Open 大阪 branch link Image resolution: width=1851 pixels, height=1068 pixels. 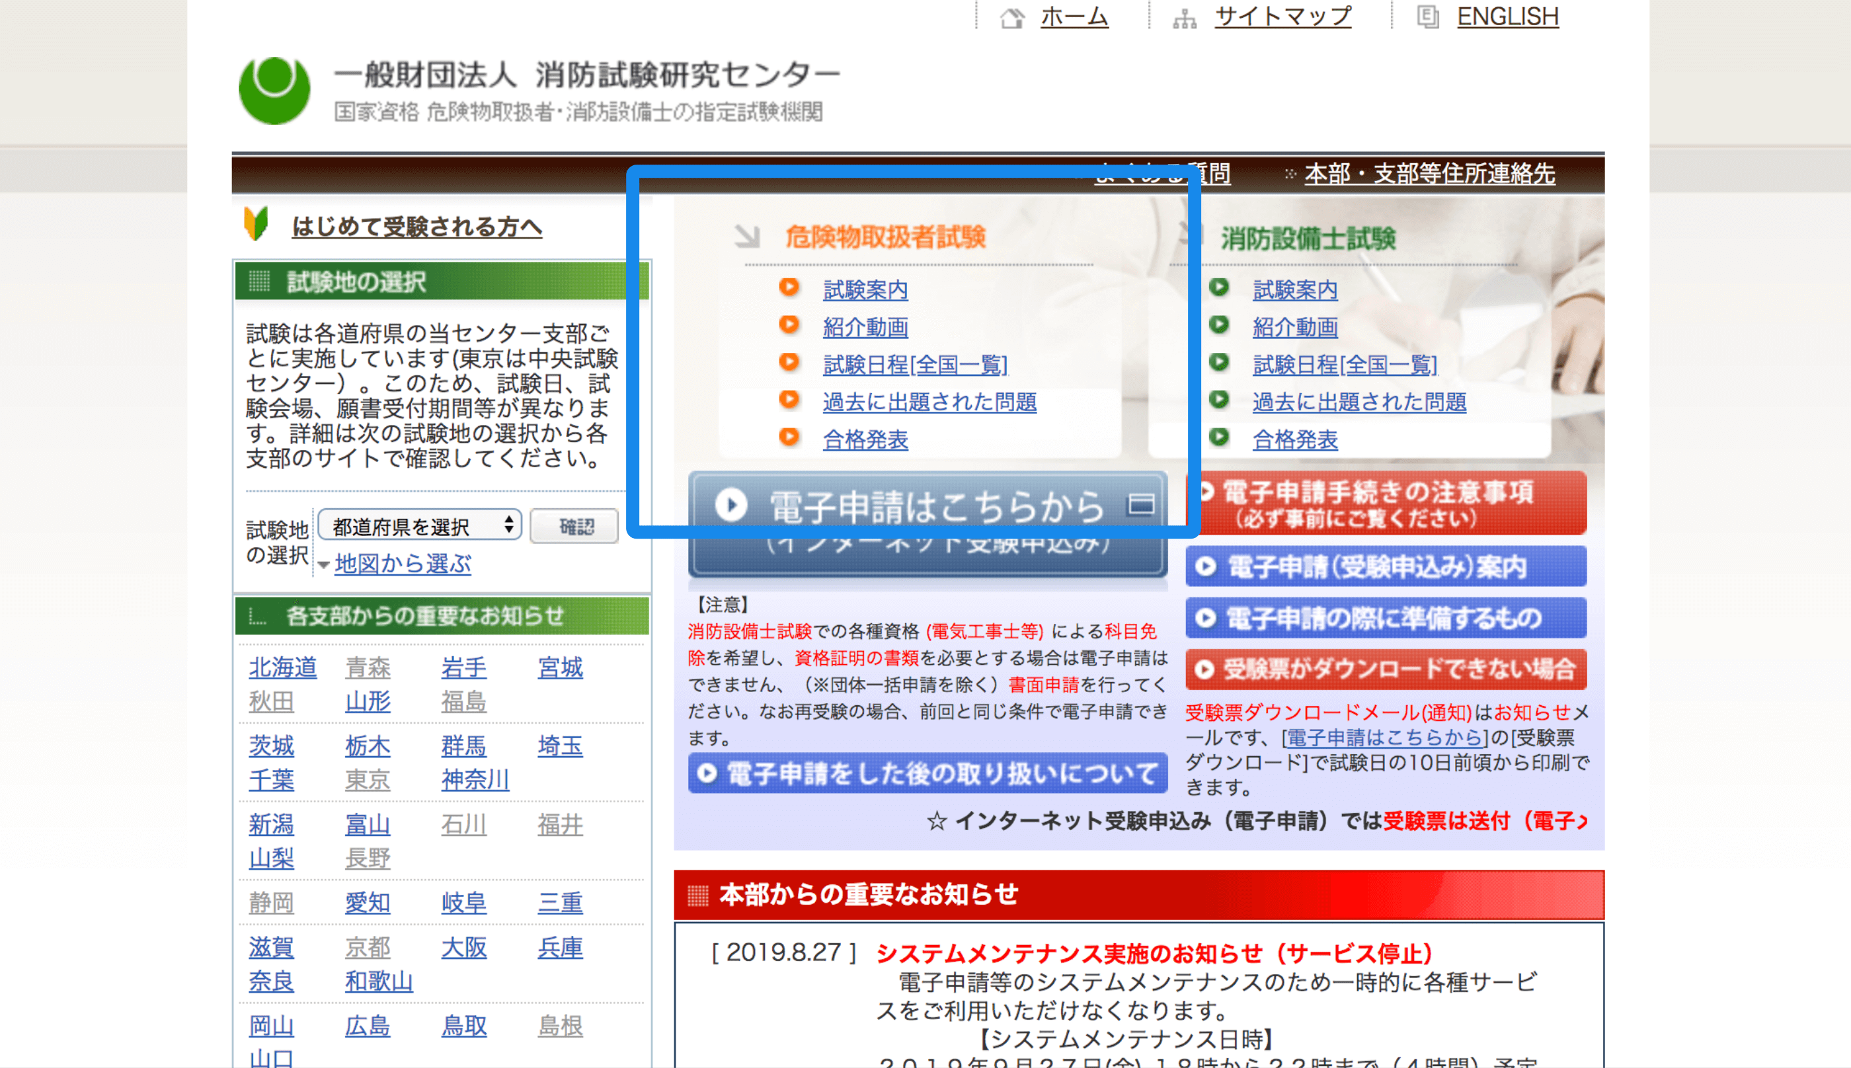coord(463,948)
